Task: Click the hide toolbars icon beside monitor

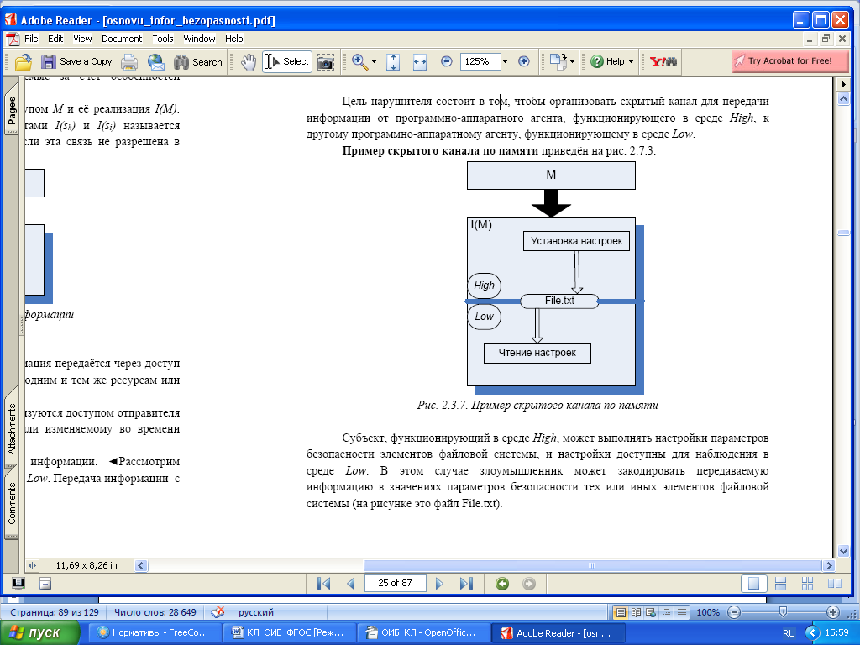Action: click(x=45, y=583)
